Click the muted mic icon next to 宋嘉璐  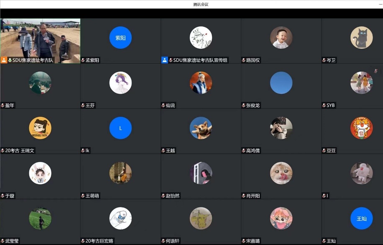pyautogui.click(x=244, y=241)
